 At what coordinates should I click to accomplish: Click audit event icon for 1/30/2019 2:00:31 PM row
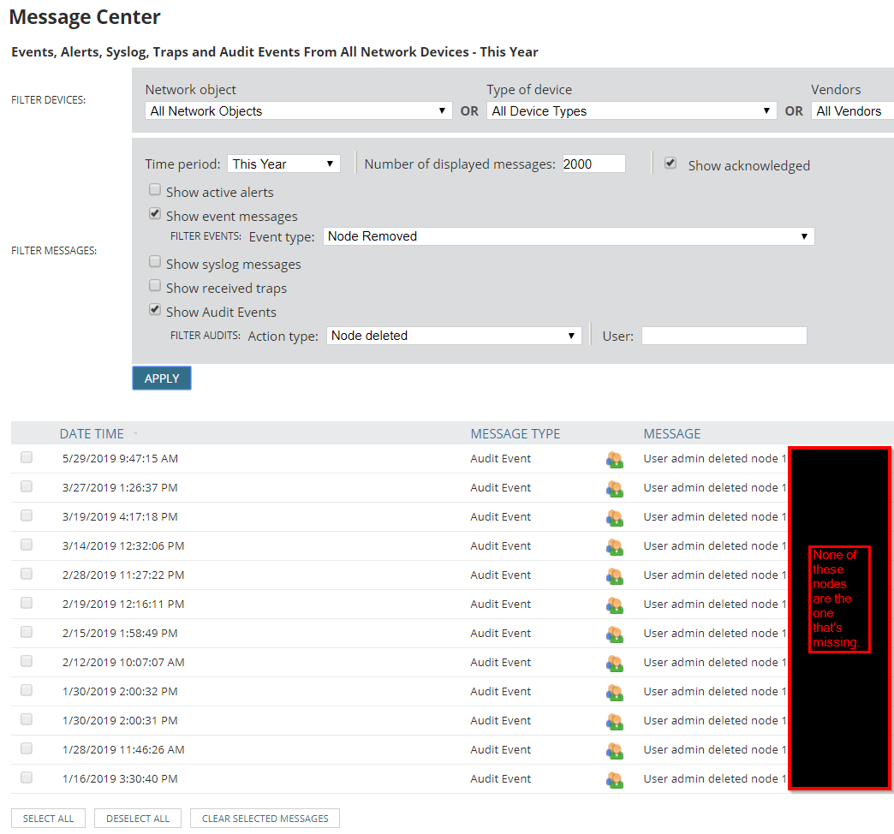coord(615,721)
